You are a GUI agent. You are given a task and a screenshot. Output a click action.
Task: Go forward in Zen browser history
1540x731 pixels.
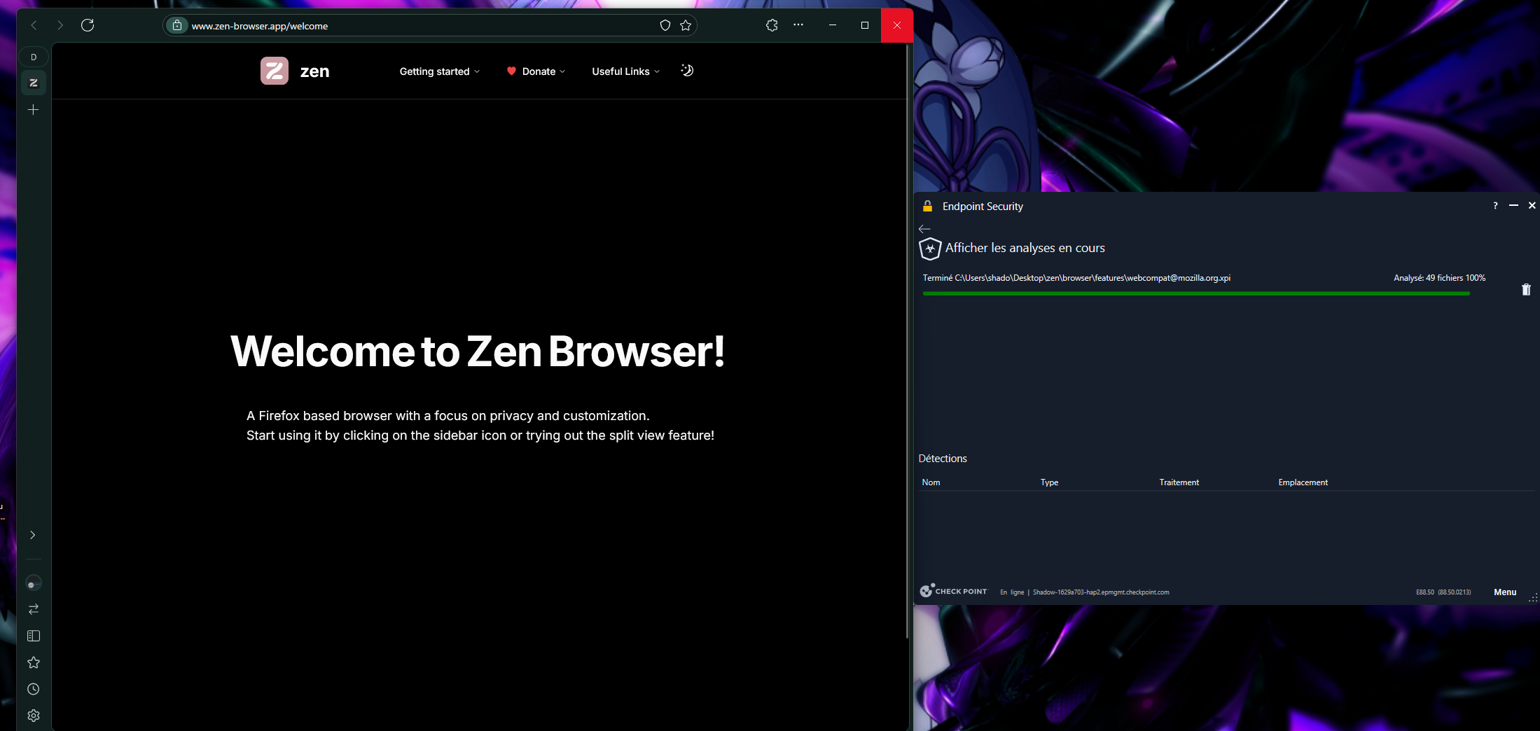click(x=60, y=25)
